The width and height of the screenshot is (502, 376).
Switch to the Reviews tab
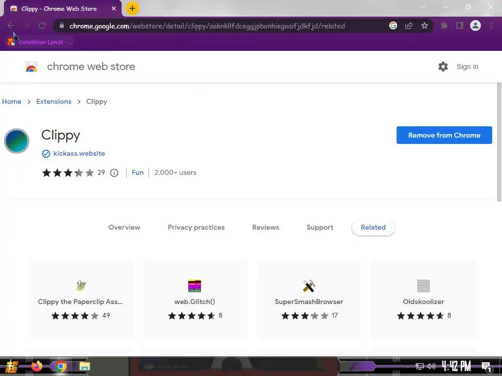point(266,227)
